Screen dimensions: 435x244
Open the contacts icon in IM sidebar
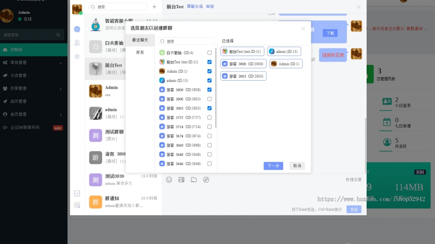77,43
